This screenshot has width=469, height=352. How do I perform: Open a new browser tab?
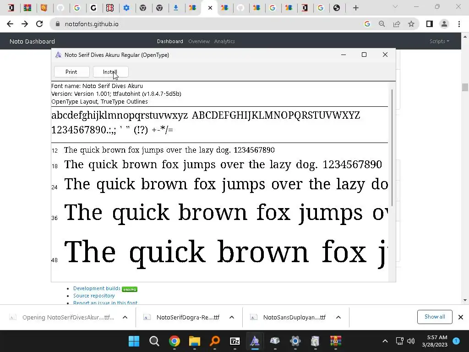355,8
